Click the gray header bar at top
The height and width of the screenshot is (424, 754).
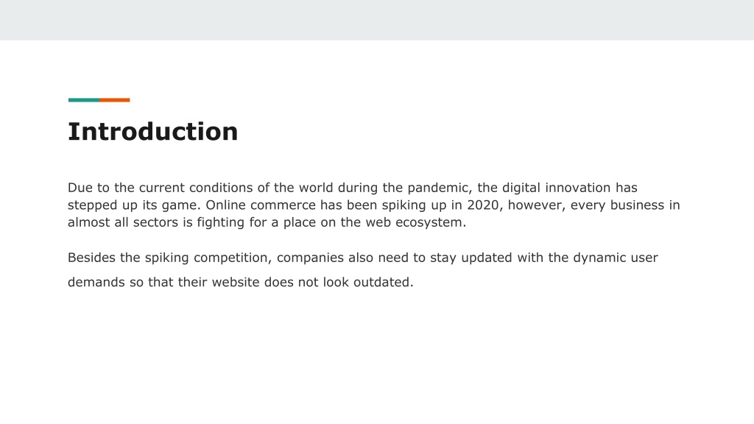tap(377, 20)
